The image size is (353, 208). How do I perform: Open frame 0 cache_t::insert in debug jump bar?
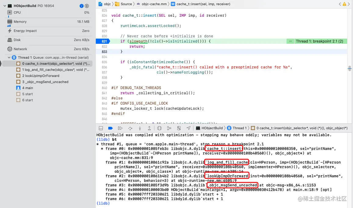point(299,128)
